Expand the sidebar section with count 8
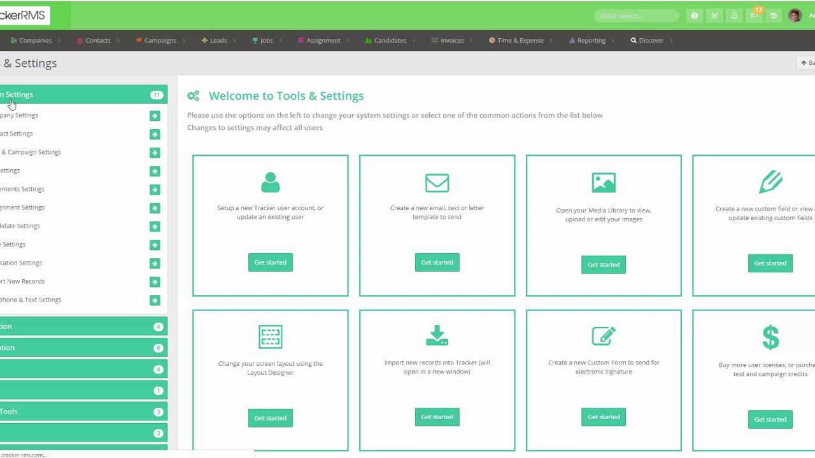Image resolution: width=815 pixels, height=458 pixels. click(x=83, y=348)
